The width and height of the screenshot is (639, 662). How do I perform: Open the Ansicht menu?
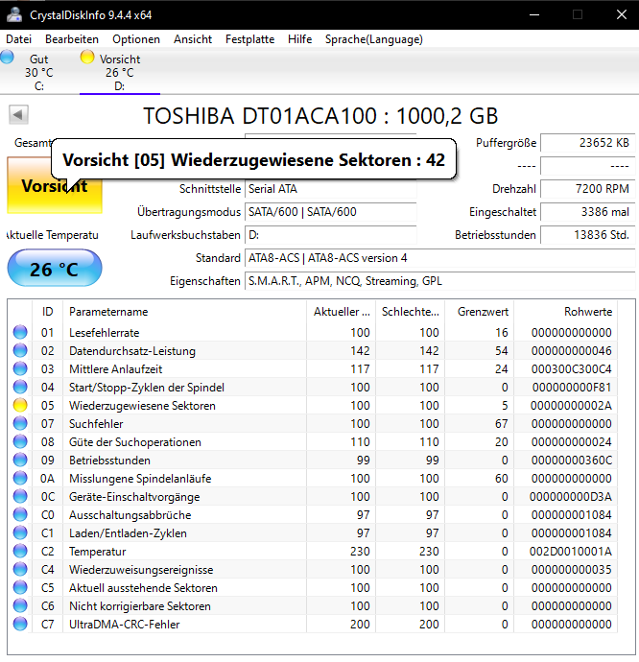(193, 39)
